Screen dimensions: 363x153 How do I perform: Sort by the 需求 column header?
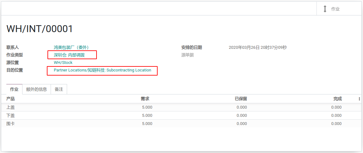pyautogui.click(x=145, y=99)
